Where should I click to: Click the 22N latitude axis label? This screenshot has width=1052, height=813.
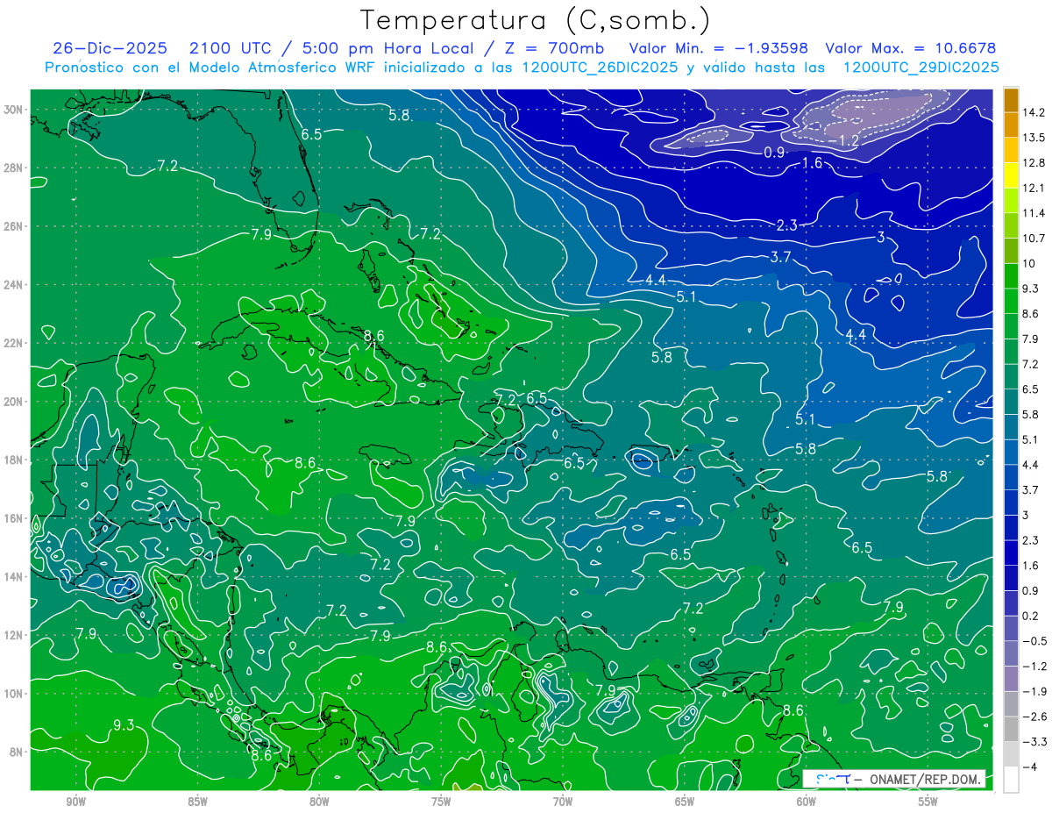click(x=14, y=343)
